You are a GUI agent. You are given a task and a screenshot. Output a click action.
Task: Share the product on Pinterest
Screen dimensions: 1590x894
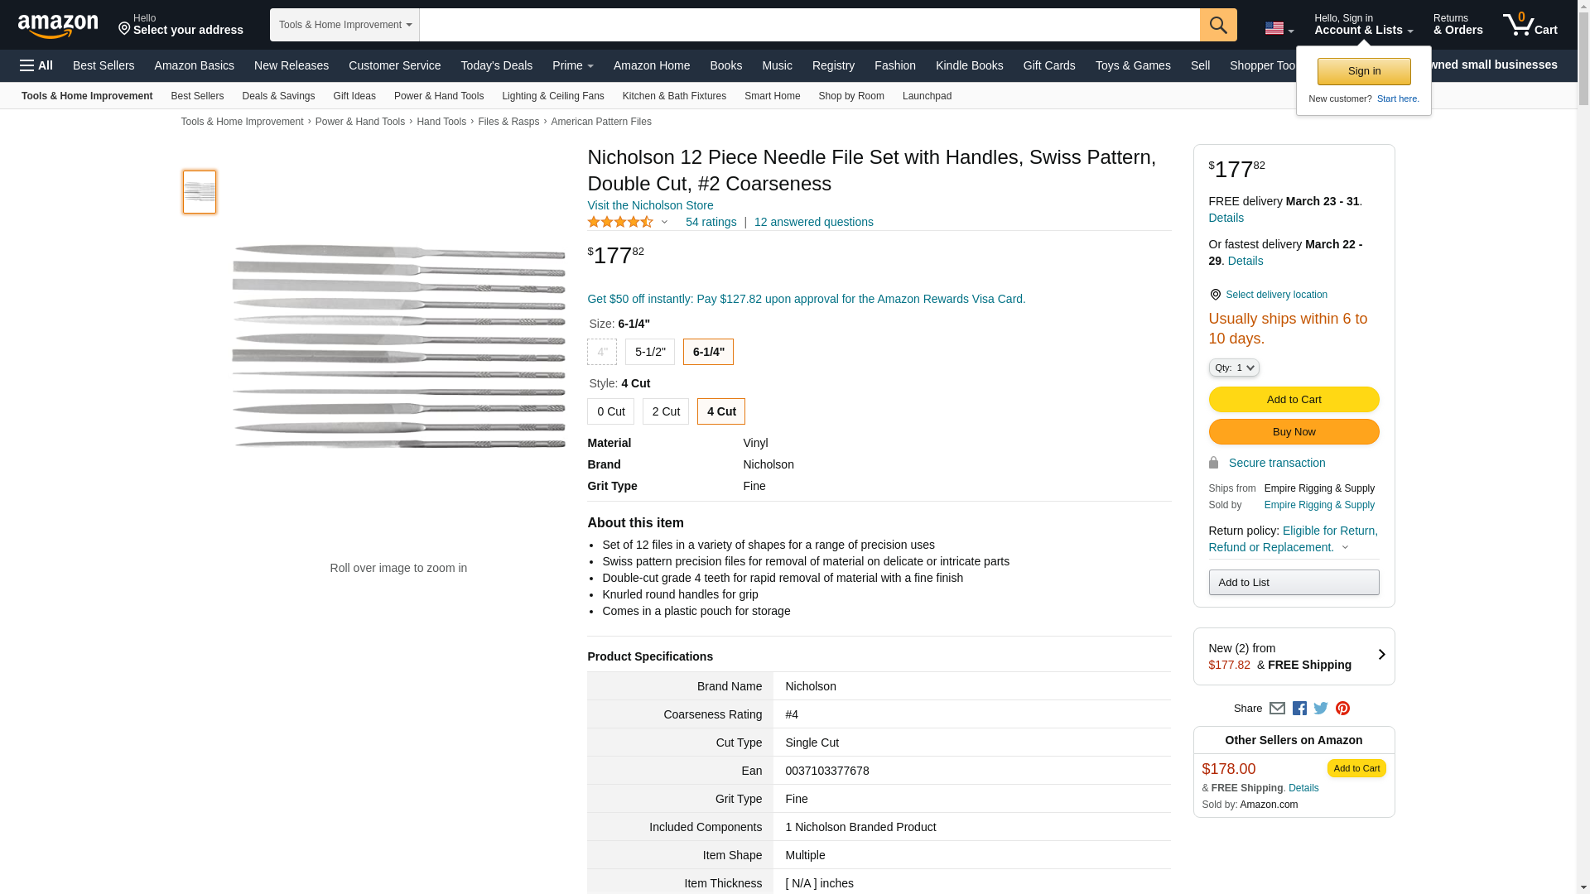click(x=1342, y=709)
